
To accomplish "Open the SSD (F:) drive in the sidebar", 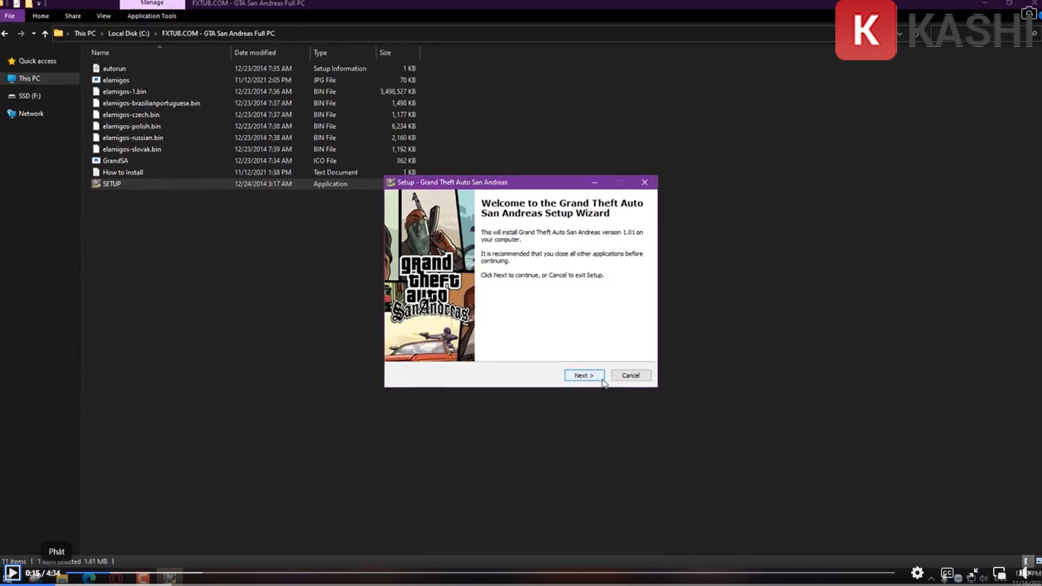I will coord(29,96).
